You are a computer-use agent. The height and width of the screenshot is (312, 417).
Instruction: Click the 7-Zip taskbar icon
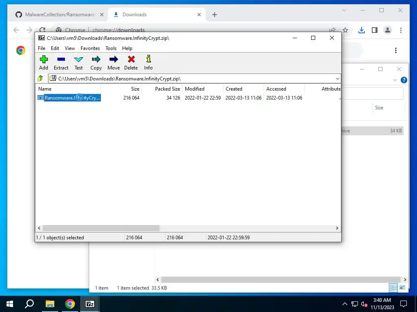(x=90, y=304)
